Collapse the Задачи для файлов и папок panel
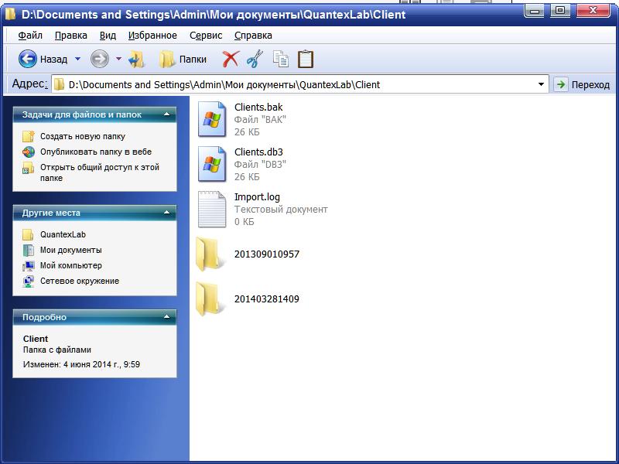This screenshot has width=619, height=464. 166,114
